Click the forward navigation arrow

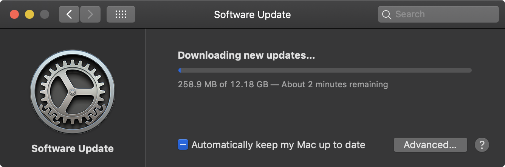pos(90,14)
